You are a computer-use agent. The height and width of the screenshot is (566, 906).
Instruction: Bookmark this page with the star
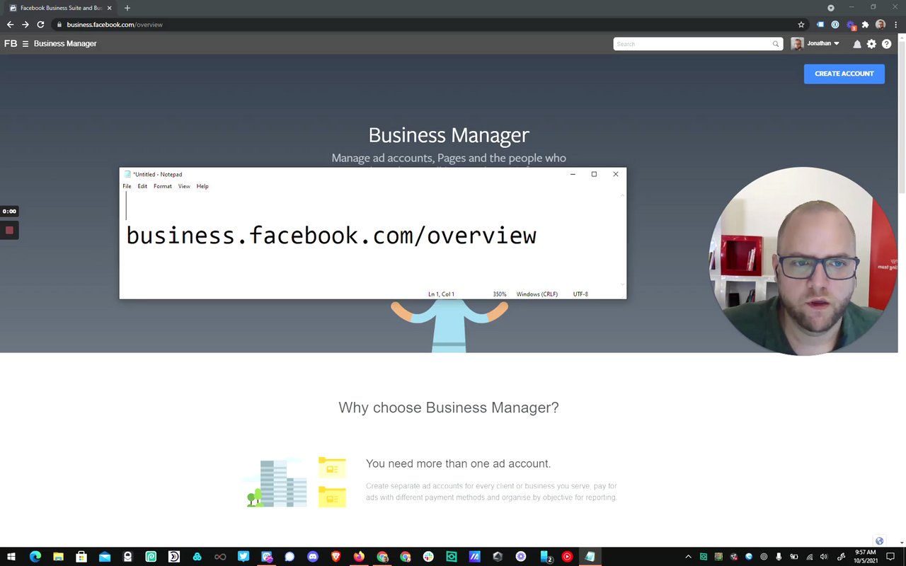click(801, 24)
